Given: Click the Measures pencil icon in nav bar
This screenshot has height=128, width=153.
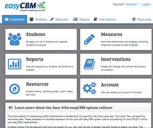Looking at the screenshot, I should coord(52,19).
